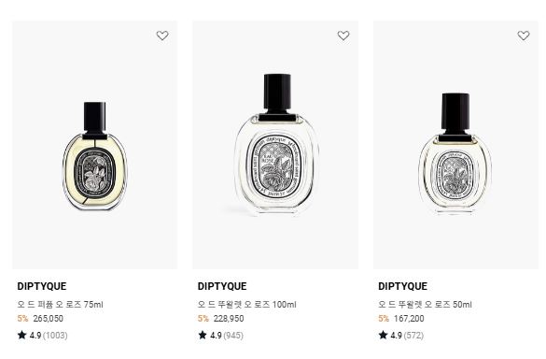
Task: Click the 167,200 price
Action: coord(409,319)
